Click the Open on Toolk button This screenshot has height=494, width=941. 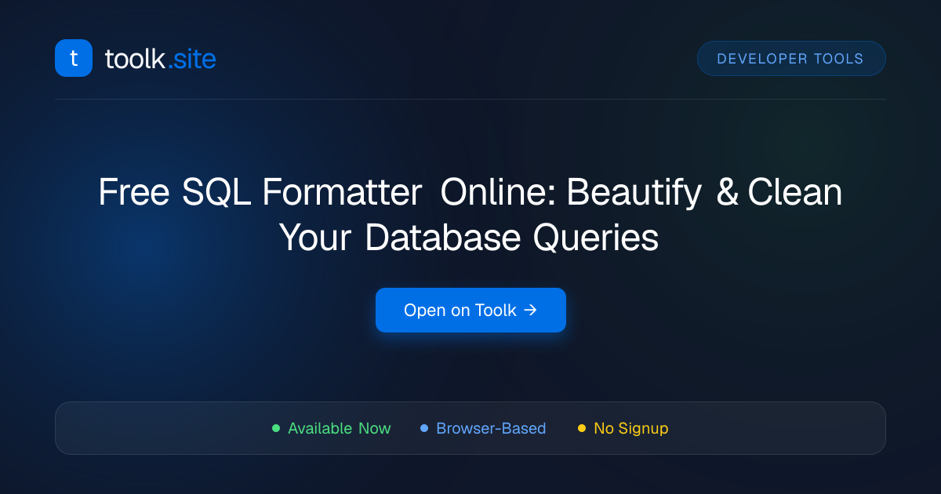click(470, 311)
